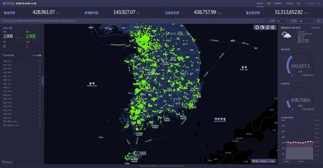Toggle the orange warning status in the map legend
The image size is (323, 168).
point(263,161)
